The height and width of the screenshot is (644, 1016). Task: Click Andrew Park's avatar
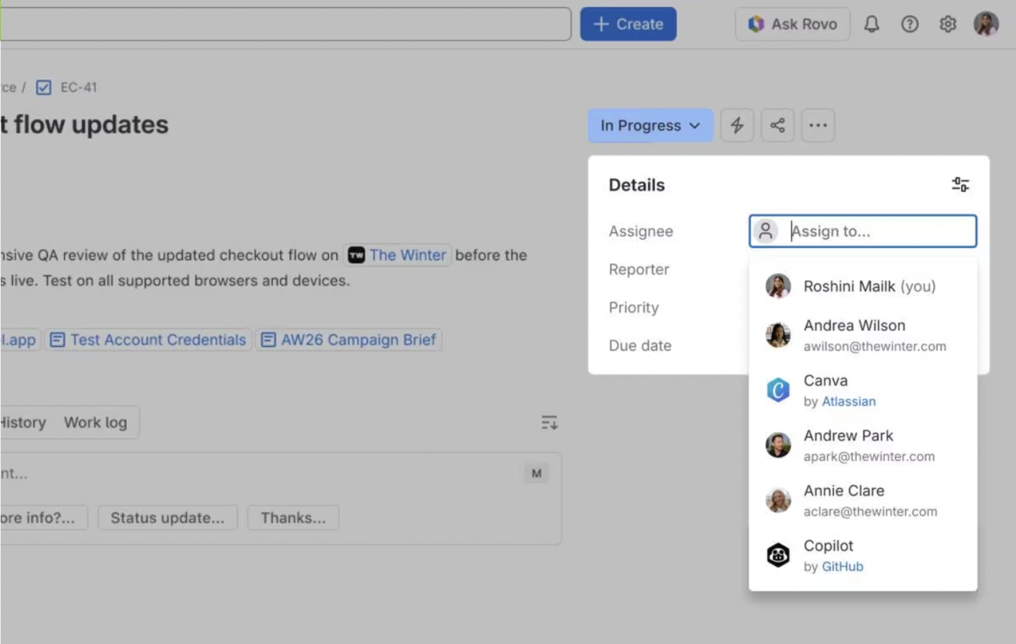778,445
